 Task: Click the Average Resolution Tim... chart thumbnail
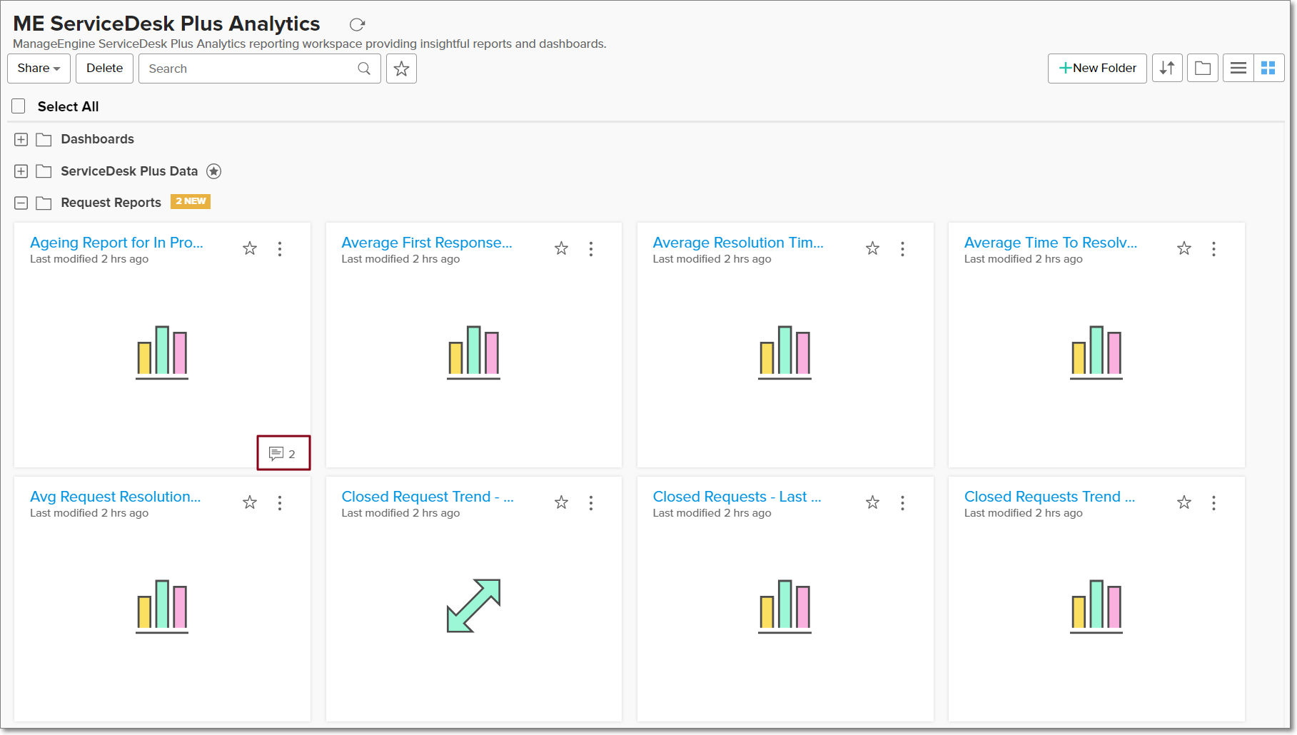[x=784, y=352]
